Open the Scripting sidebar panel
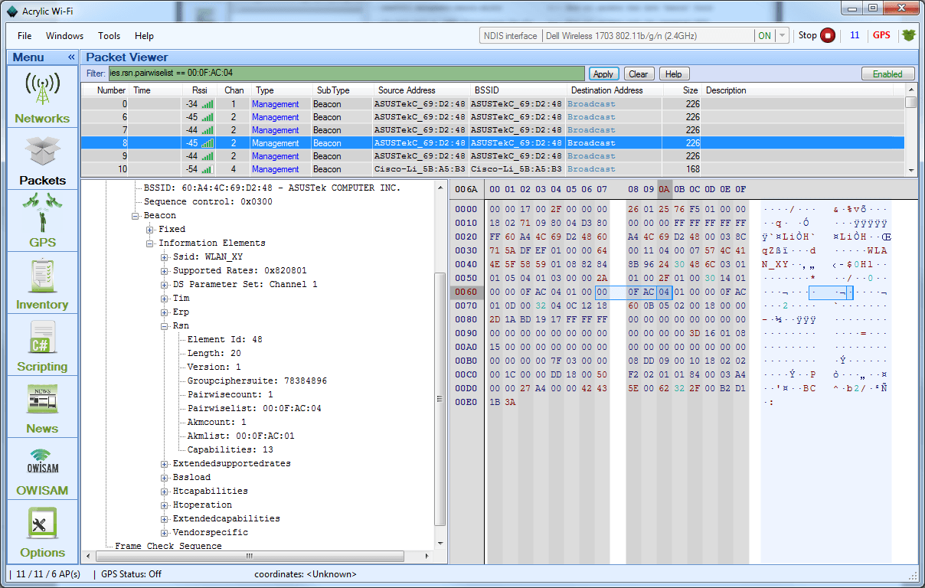The width and height of the screenshot is (925, 588). click(x=42, y=345)
